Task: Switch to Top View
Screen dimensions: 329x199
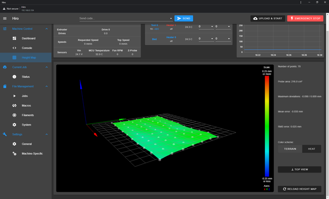Action: coord(299,169)
